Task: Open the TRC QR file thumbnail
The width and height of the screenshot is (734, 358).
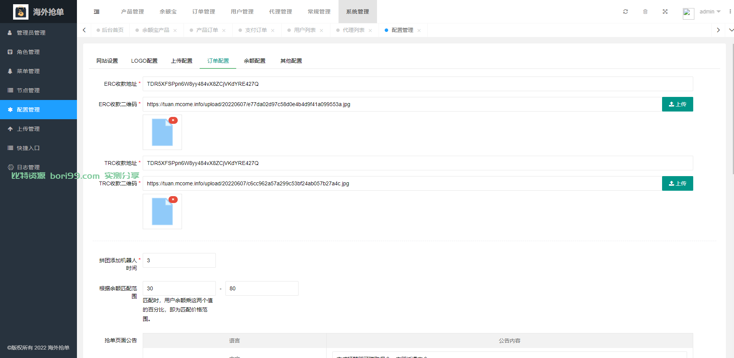Action: click(x=162, y=212)
